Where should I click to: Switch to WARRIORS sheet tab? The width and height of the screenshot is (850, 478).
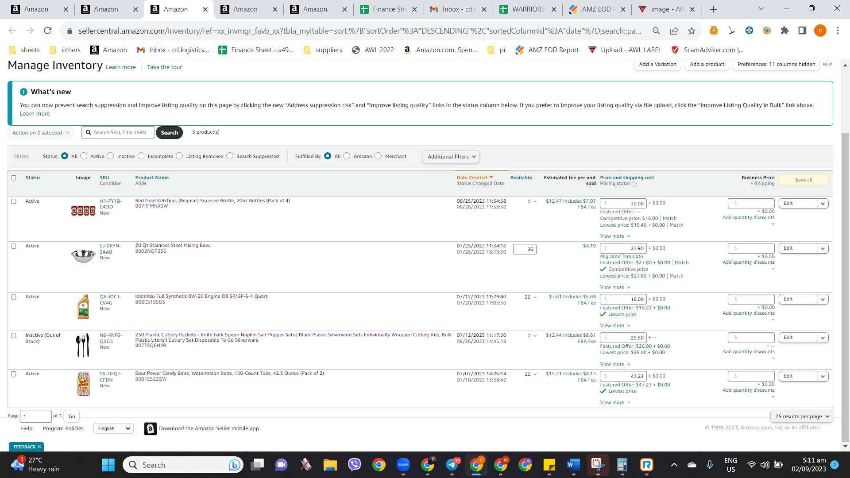[528, 9]
